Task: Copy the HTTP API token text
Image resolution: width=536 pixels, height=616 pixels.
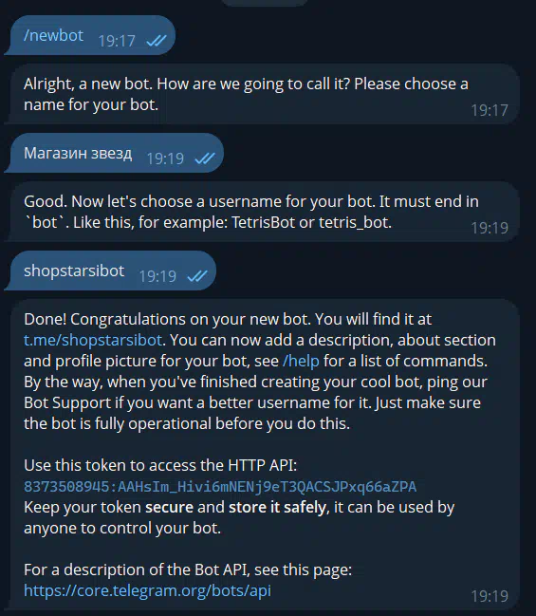Action: pos(220,486)
